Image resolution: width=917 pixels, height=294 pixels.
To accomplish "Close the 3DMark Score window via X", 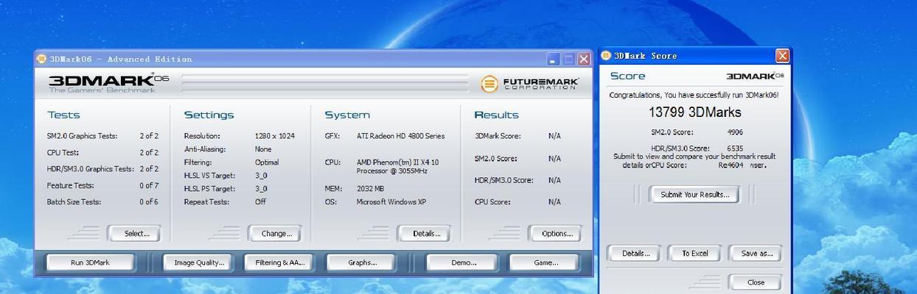I will [x=782, y=56].
